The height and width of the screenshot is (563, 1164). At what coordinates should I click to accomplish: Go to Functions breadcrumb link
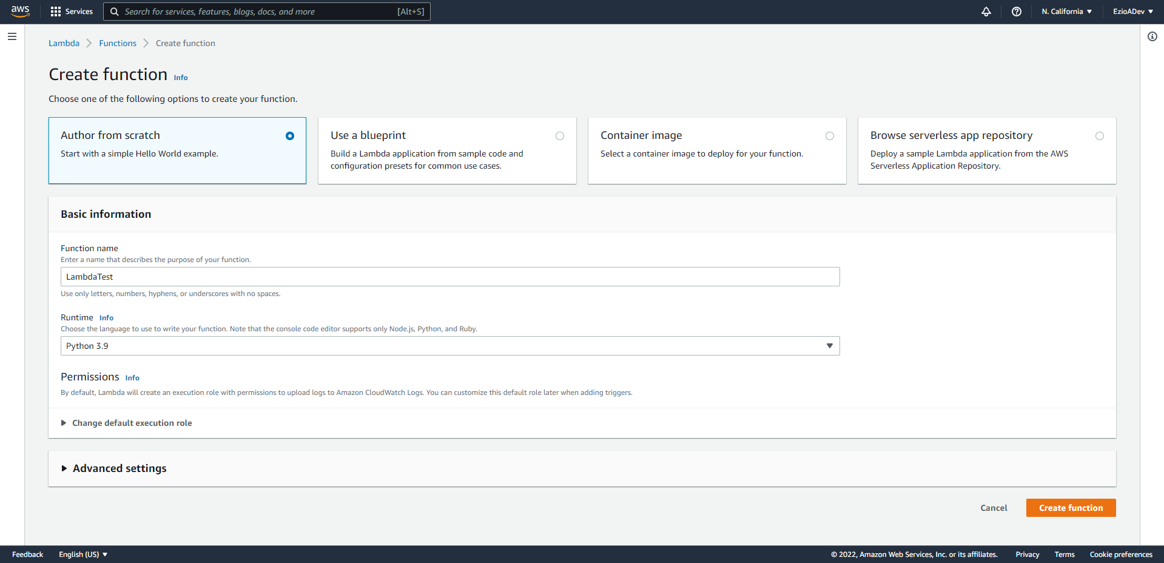point(118,43)
